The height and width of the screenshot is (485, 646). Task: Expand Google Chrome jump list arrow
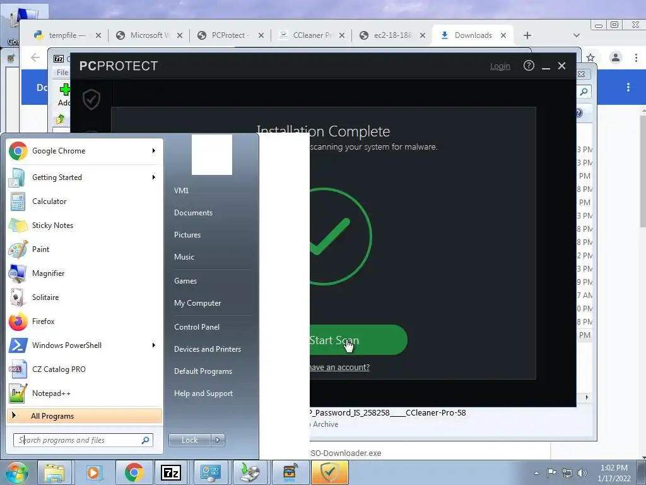tap(154, 151)
